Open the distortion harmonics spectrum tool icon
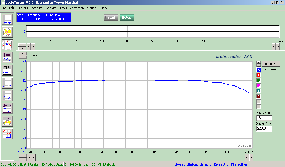The image size is (285, 167). 7,83
